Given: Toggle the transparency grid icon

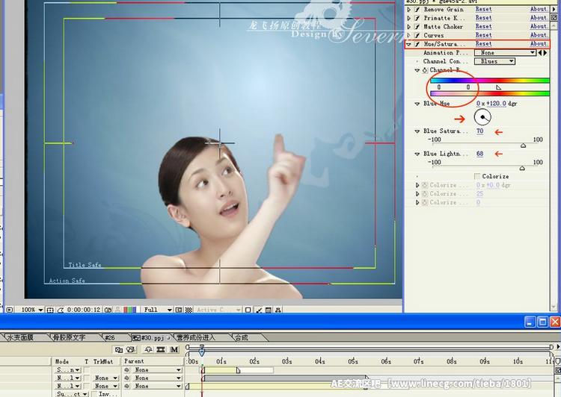Looking at the screenshot, I should [x=188, y=310].
